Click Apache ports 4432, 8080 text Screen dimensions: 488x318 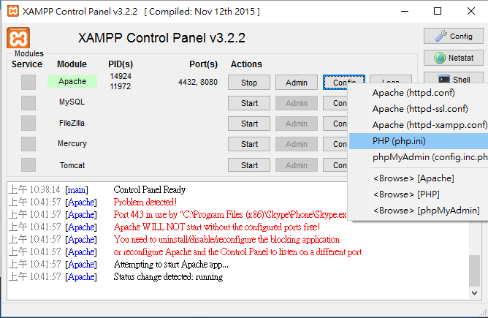(198, 82)
